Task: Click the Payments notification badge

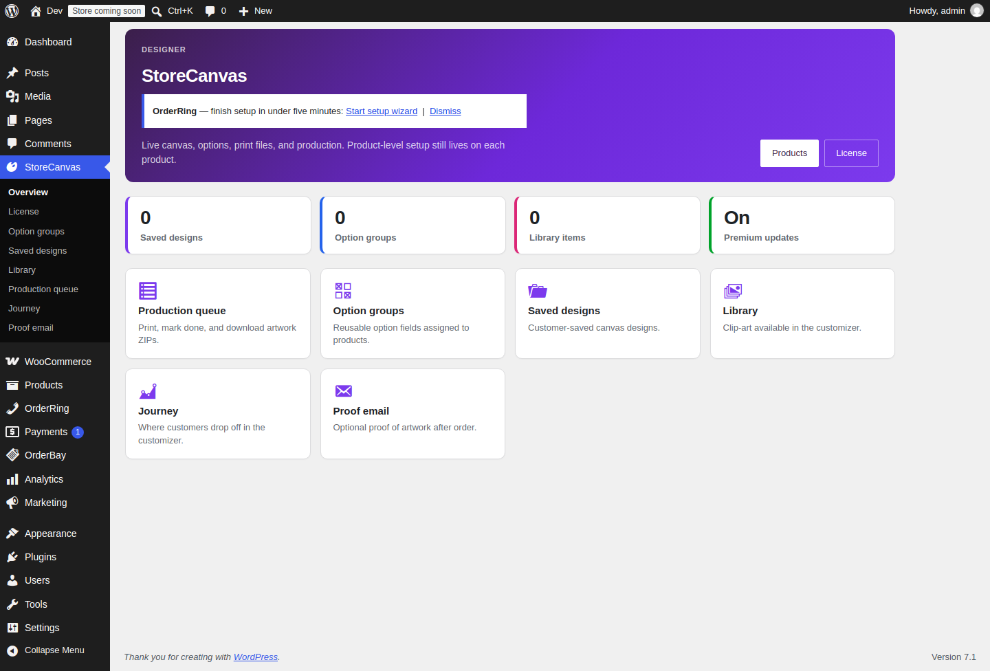Action: [78, 432]
